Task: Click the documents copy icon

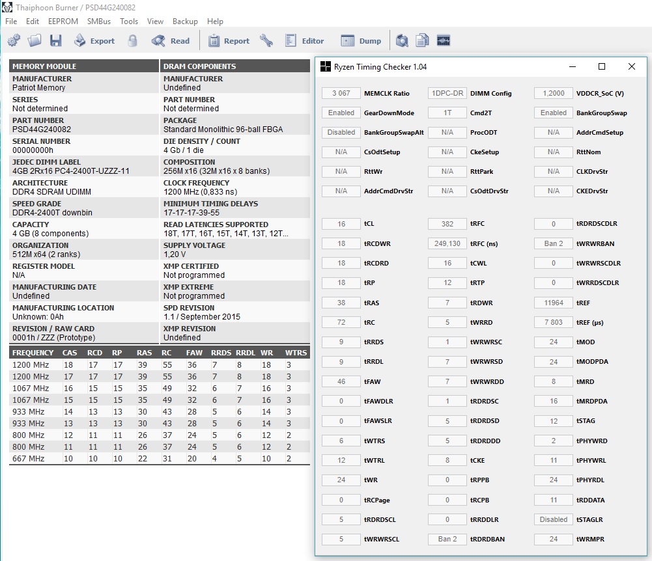Action: [x=423, y=41]
